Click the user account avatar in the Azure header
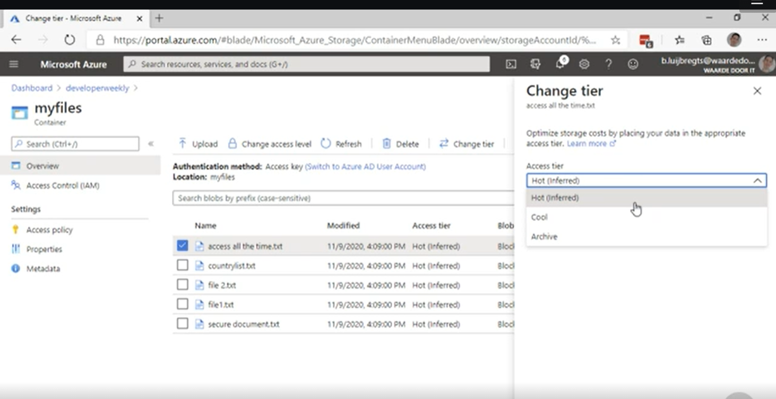The width and height of the screenshot is (776, 399). tap(766, 64)
